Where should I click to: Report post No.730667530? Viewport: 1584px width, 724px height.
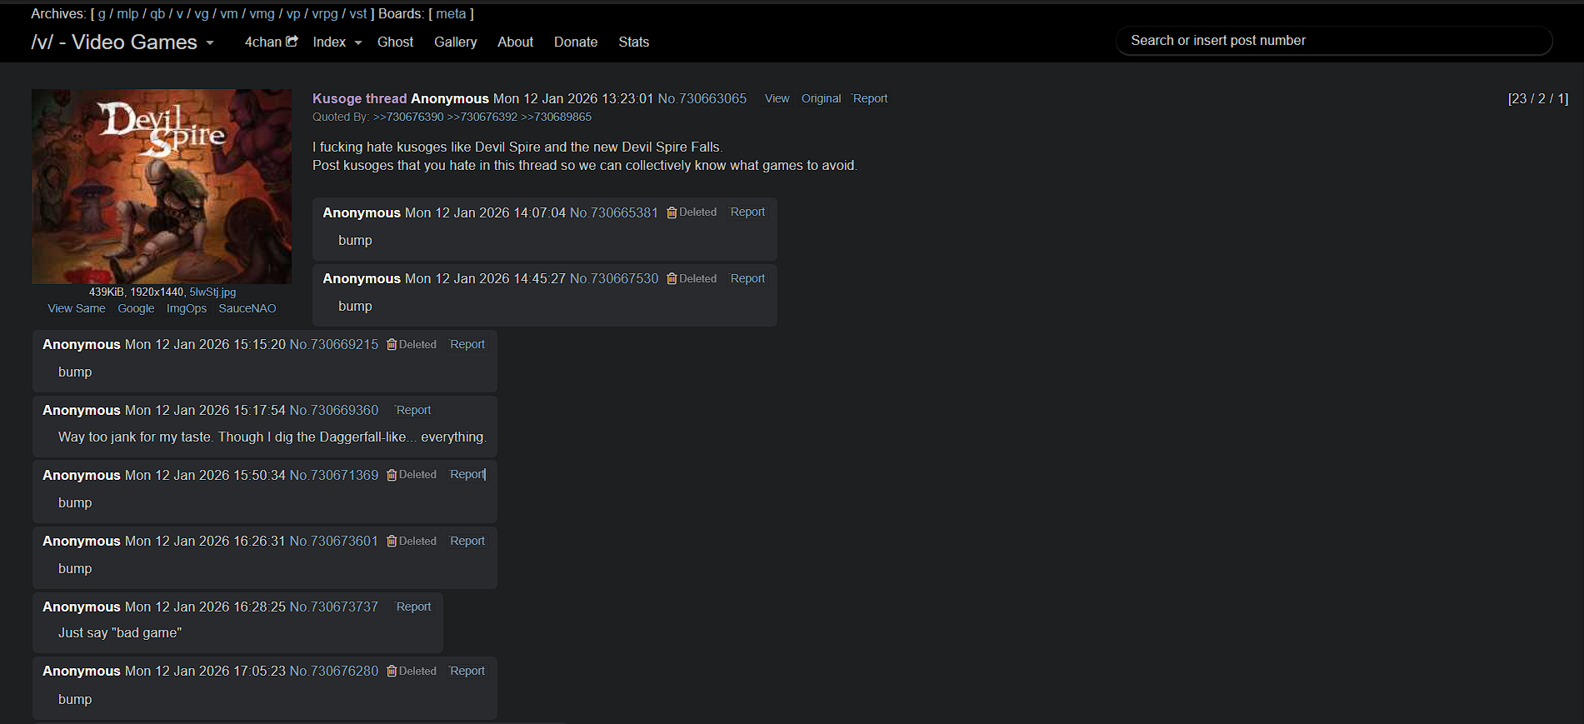(x=747, y=279)
